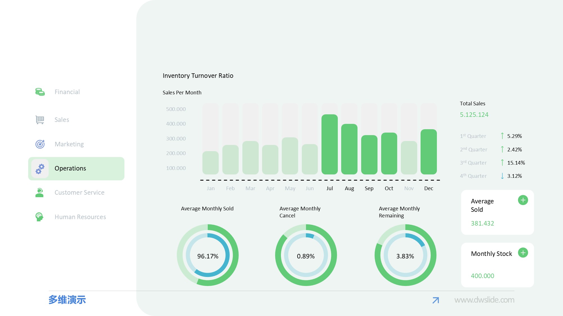
Task: Expand the Average Sold card plus button
Action: pos(523,200)
